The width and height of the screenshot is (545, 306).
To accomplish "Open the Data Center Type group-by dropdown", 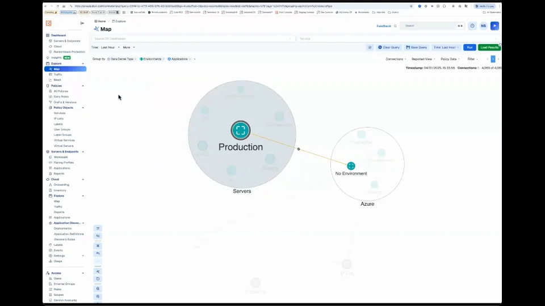I will 121,59.
